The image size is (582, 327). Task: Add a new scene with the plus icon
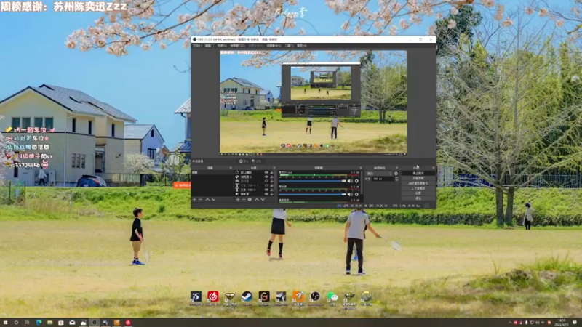tap(194, 199)
